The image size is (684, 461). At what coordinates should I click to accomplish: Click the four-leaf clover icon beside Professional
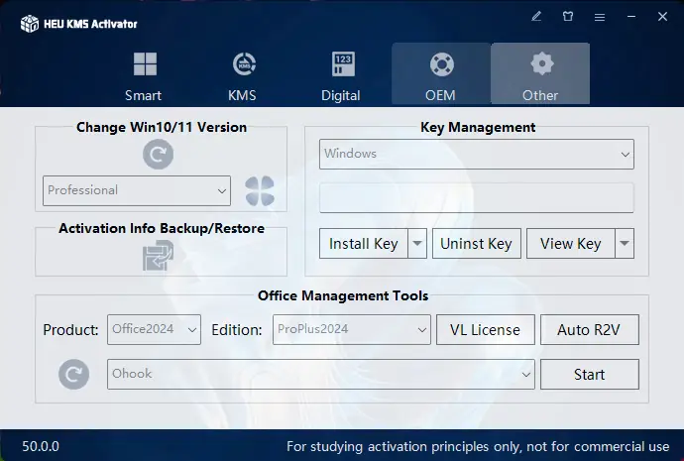(260, 190)
